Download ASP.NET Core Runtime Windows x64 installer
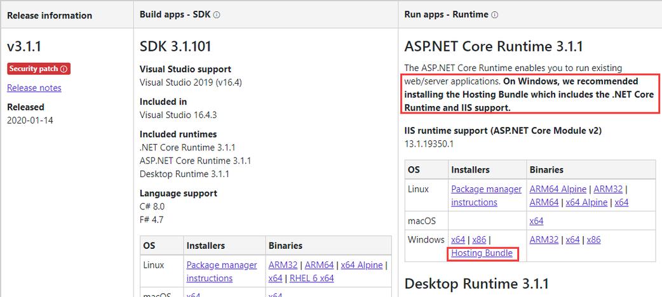Screen dimensions: 662x297 coord(458,240)
